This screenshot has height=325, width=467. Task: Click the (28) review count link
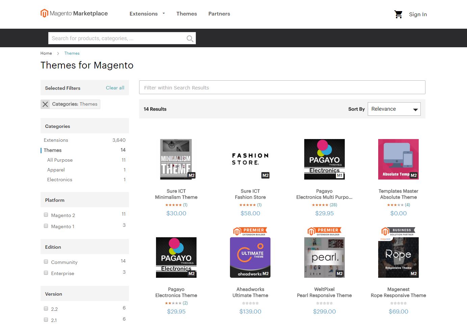point(333,205)
